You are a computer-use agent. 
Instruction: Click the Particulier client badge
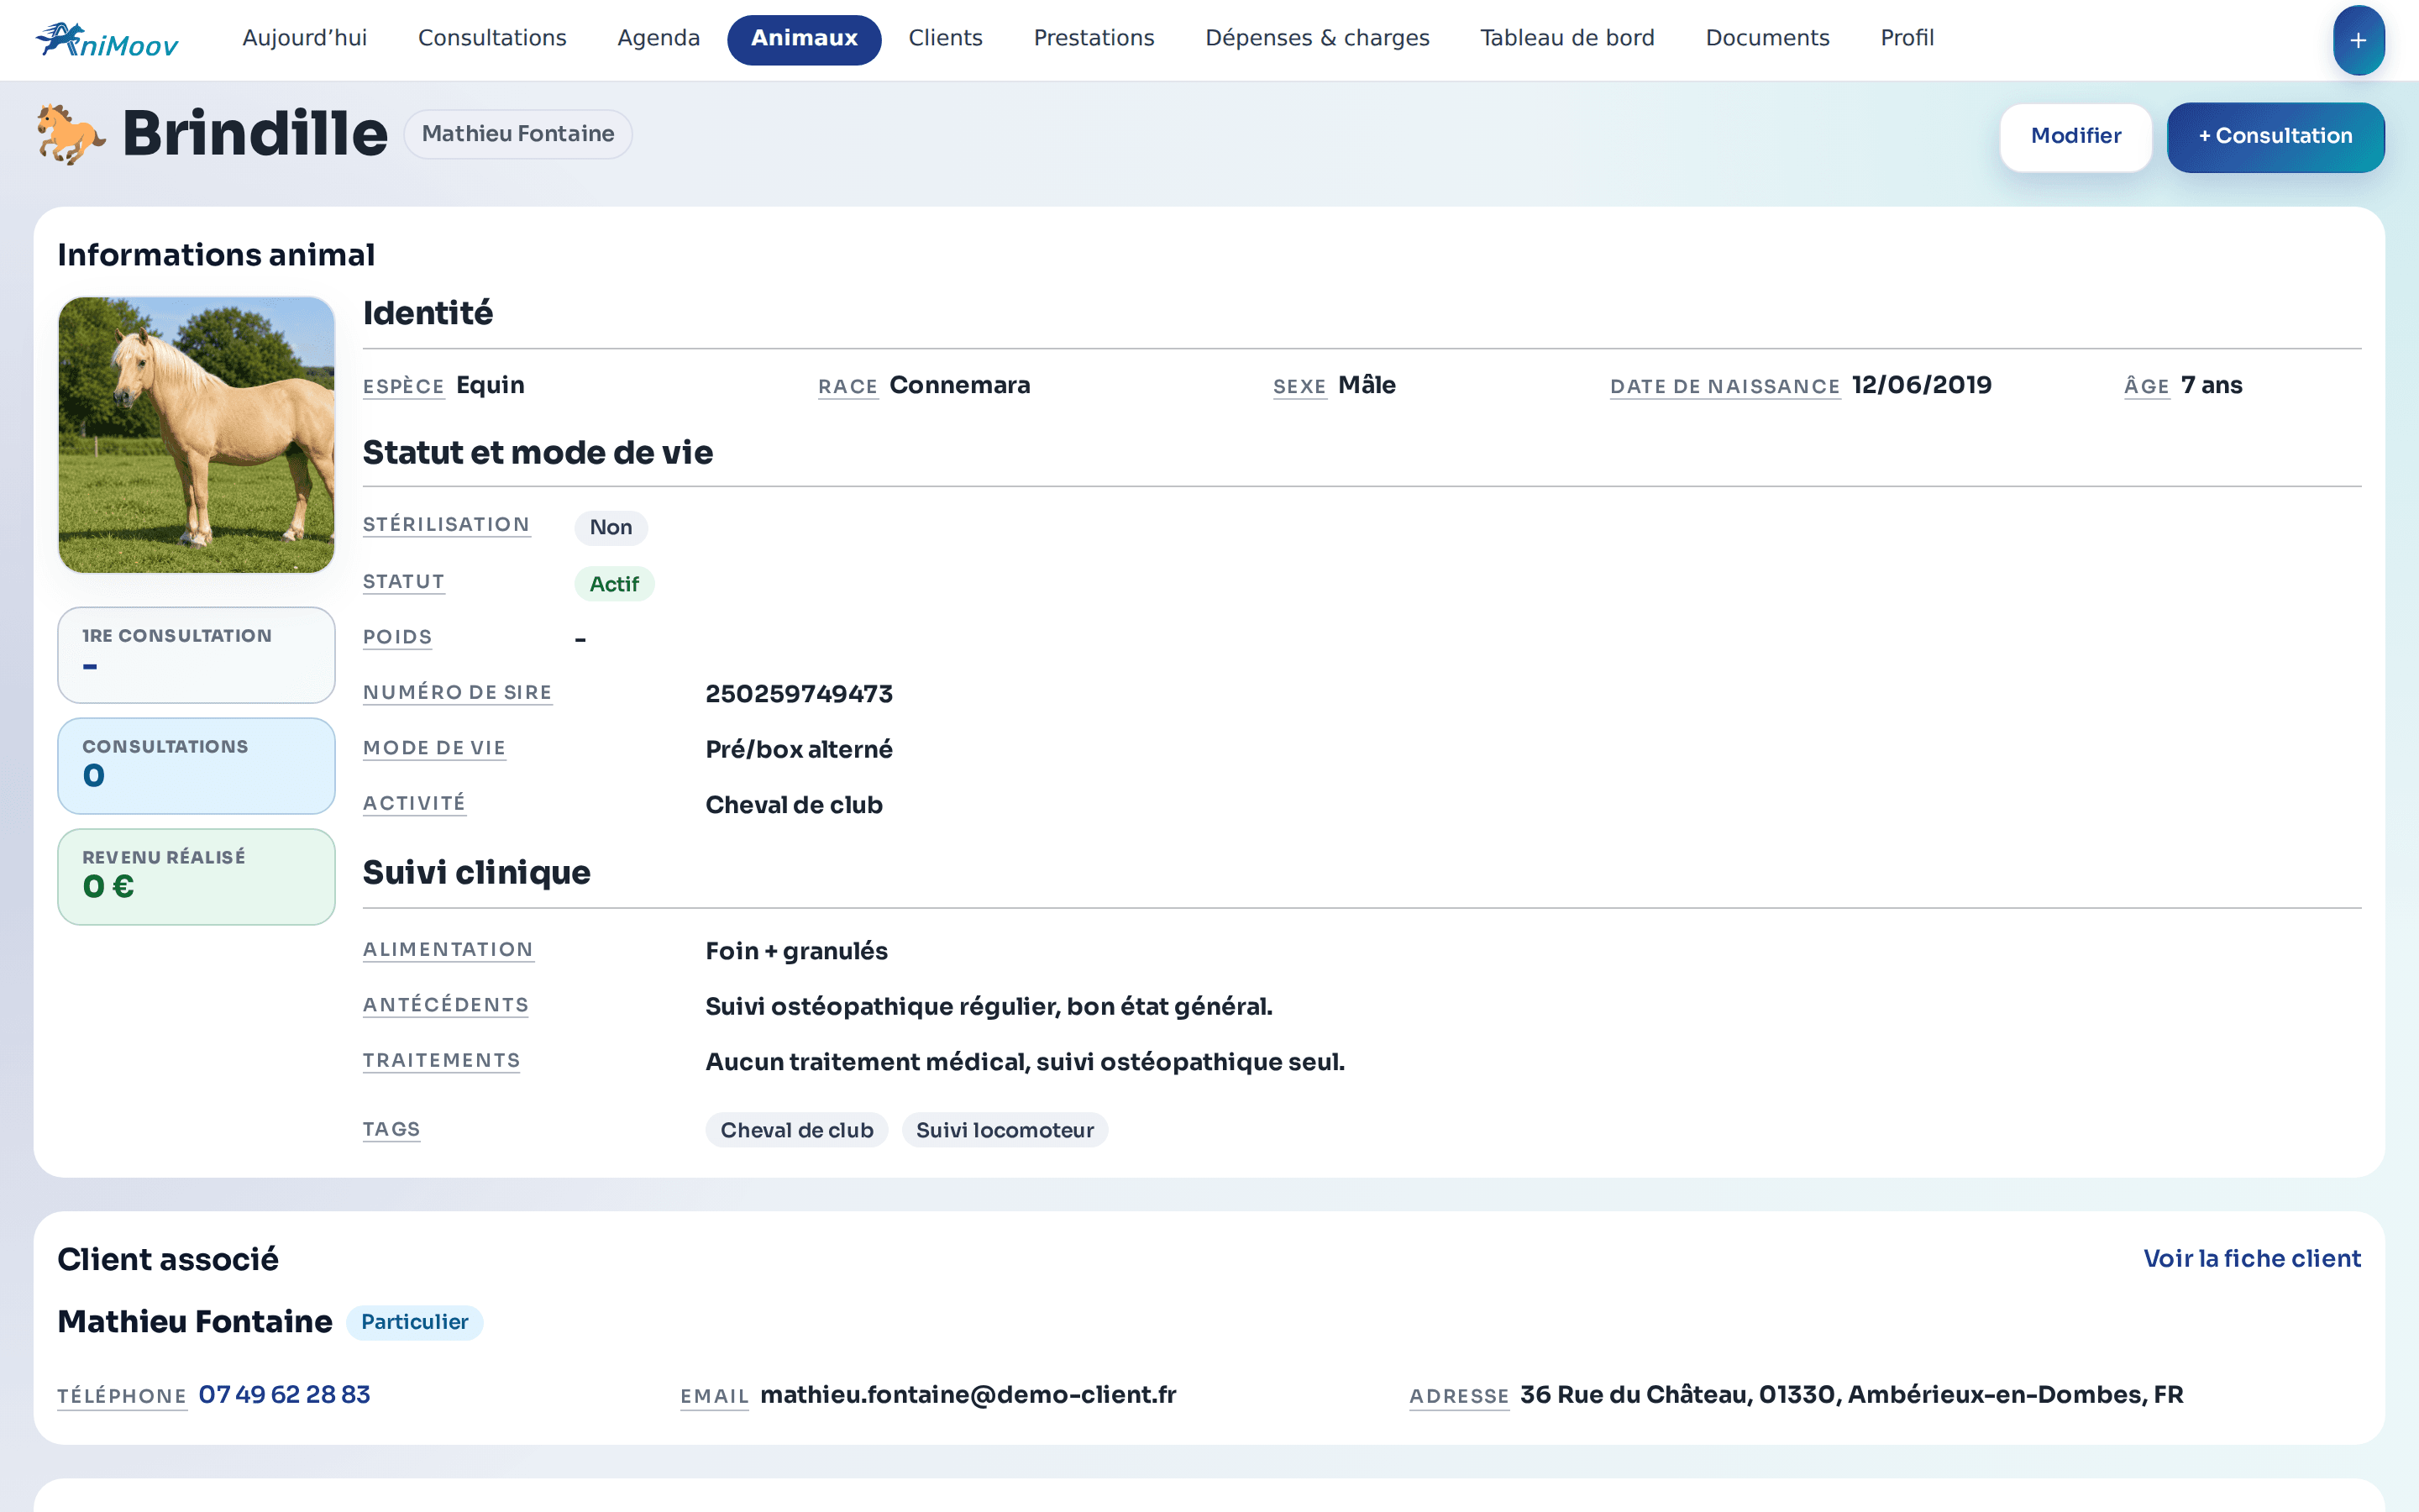point(415,1322)
